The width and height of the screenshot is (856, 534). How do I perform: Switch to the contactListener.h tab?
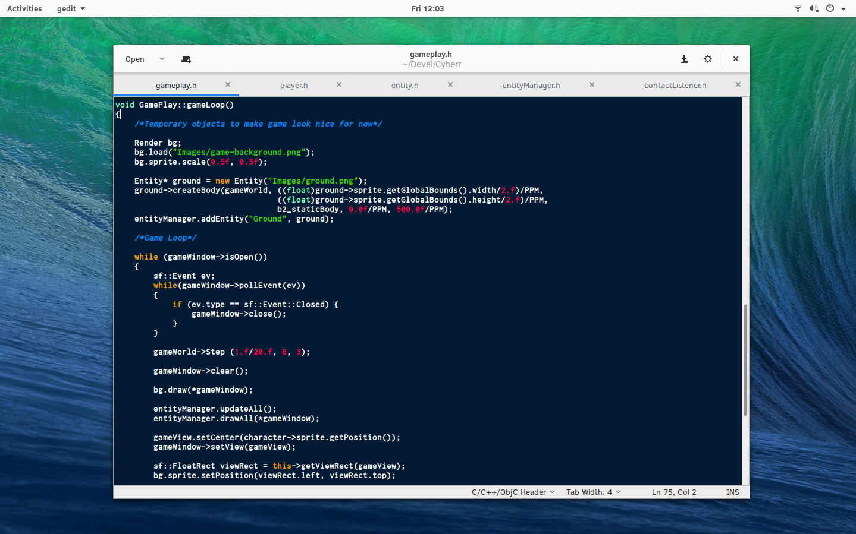(x=675, y=86)
